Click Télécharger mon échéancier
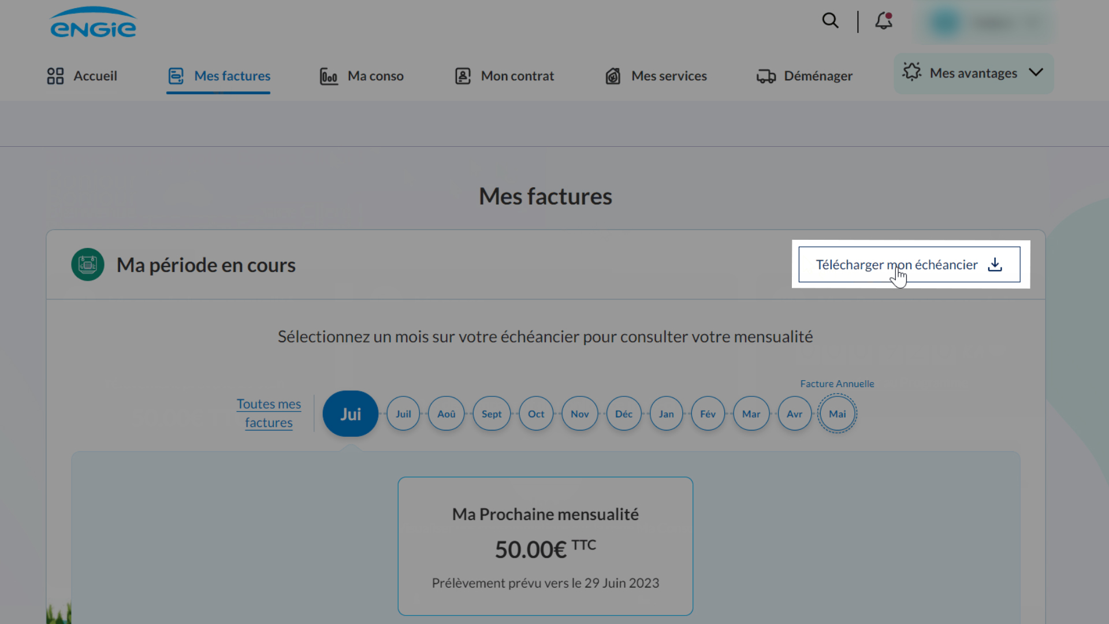Viewport: 1109px width, 624px height. (x=896, y=265)
